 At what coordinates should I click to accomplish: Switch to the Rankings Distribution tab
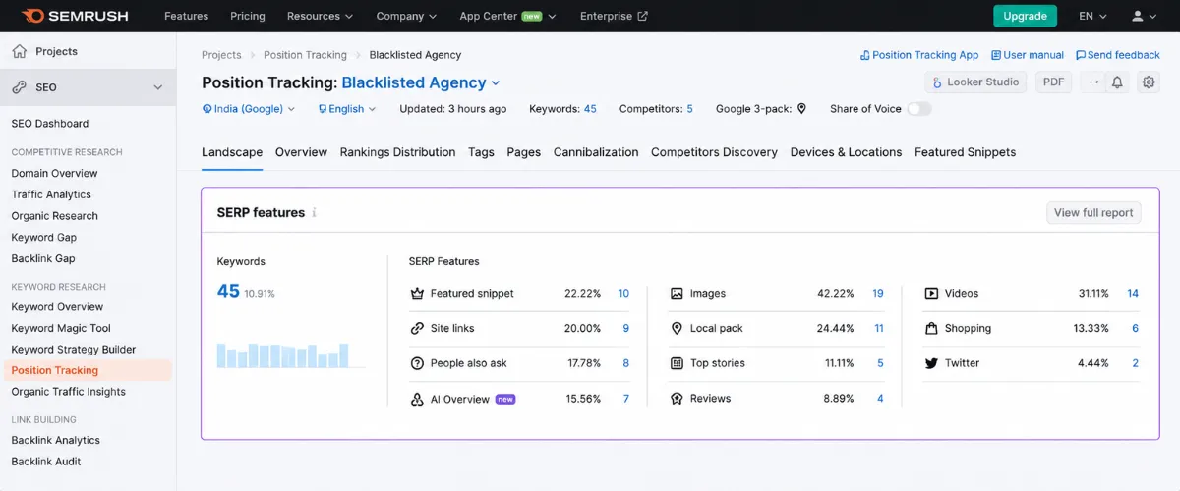[397, 152]
